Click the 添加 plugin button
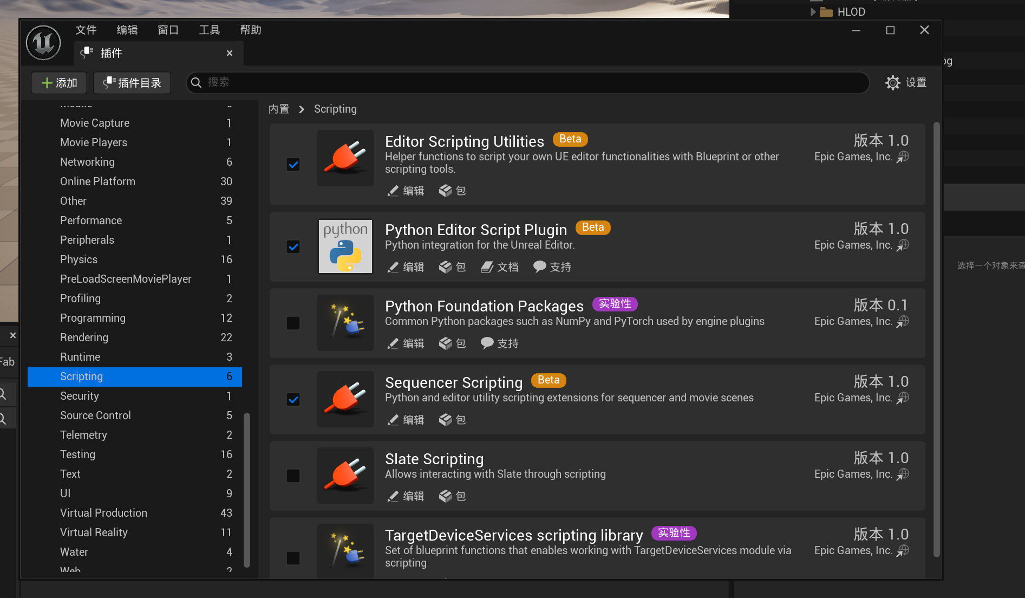This screenshot has height=598, width=1025. pyautogui.click(x=59, y=83)
